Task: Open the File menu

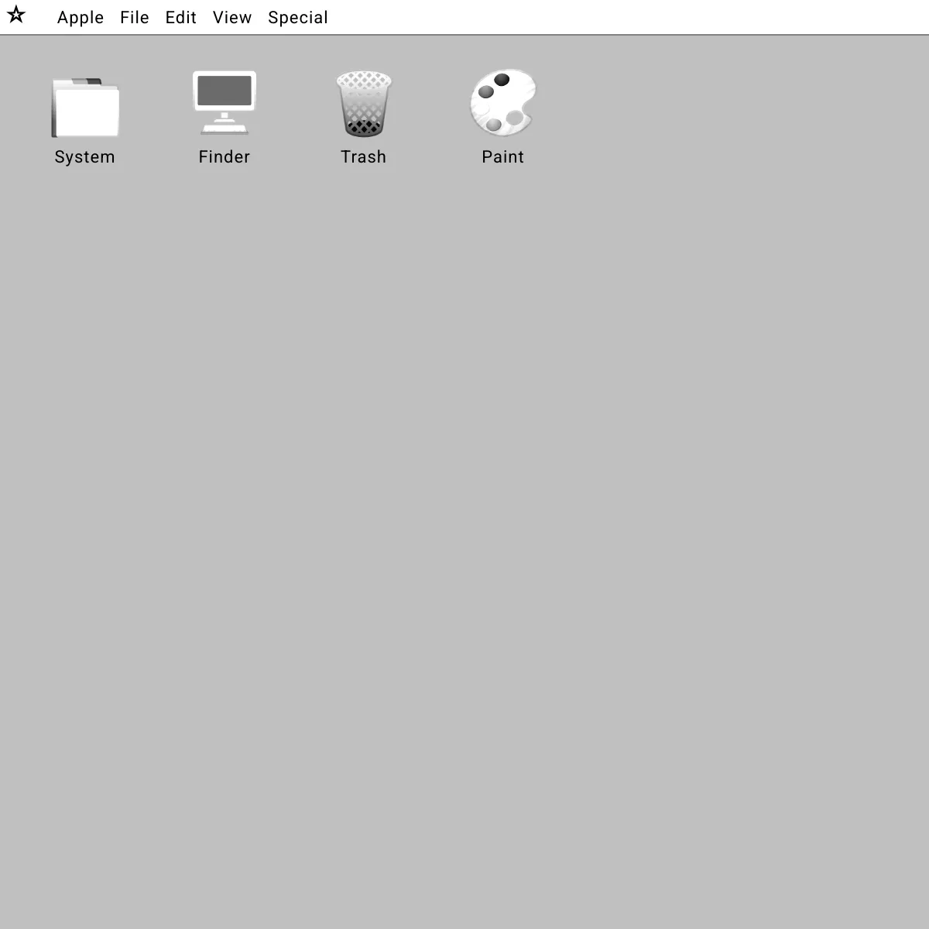Action: [x=134, y=17]
